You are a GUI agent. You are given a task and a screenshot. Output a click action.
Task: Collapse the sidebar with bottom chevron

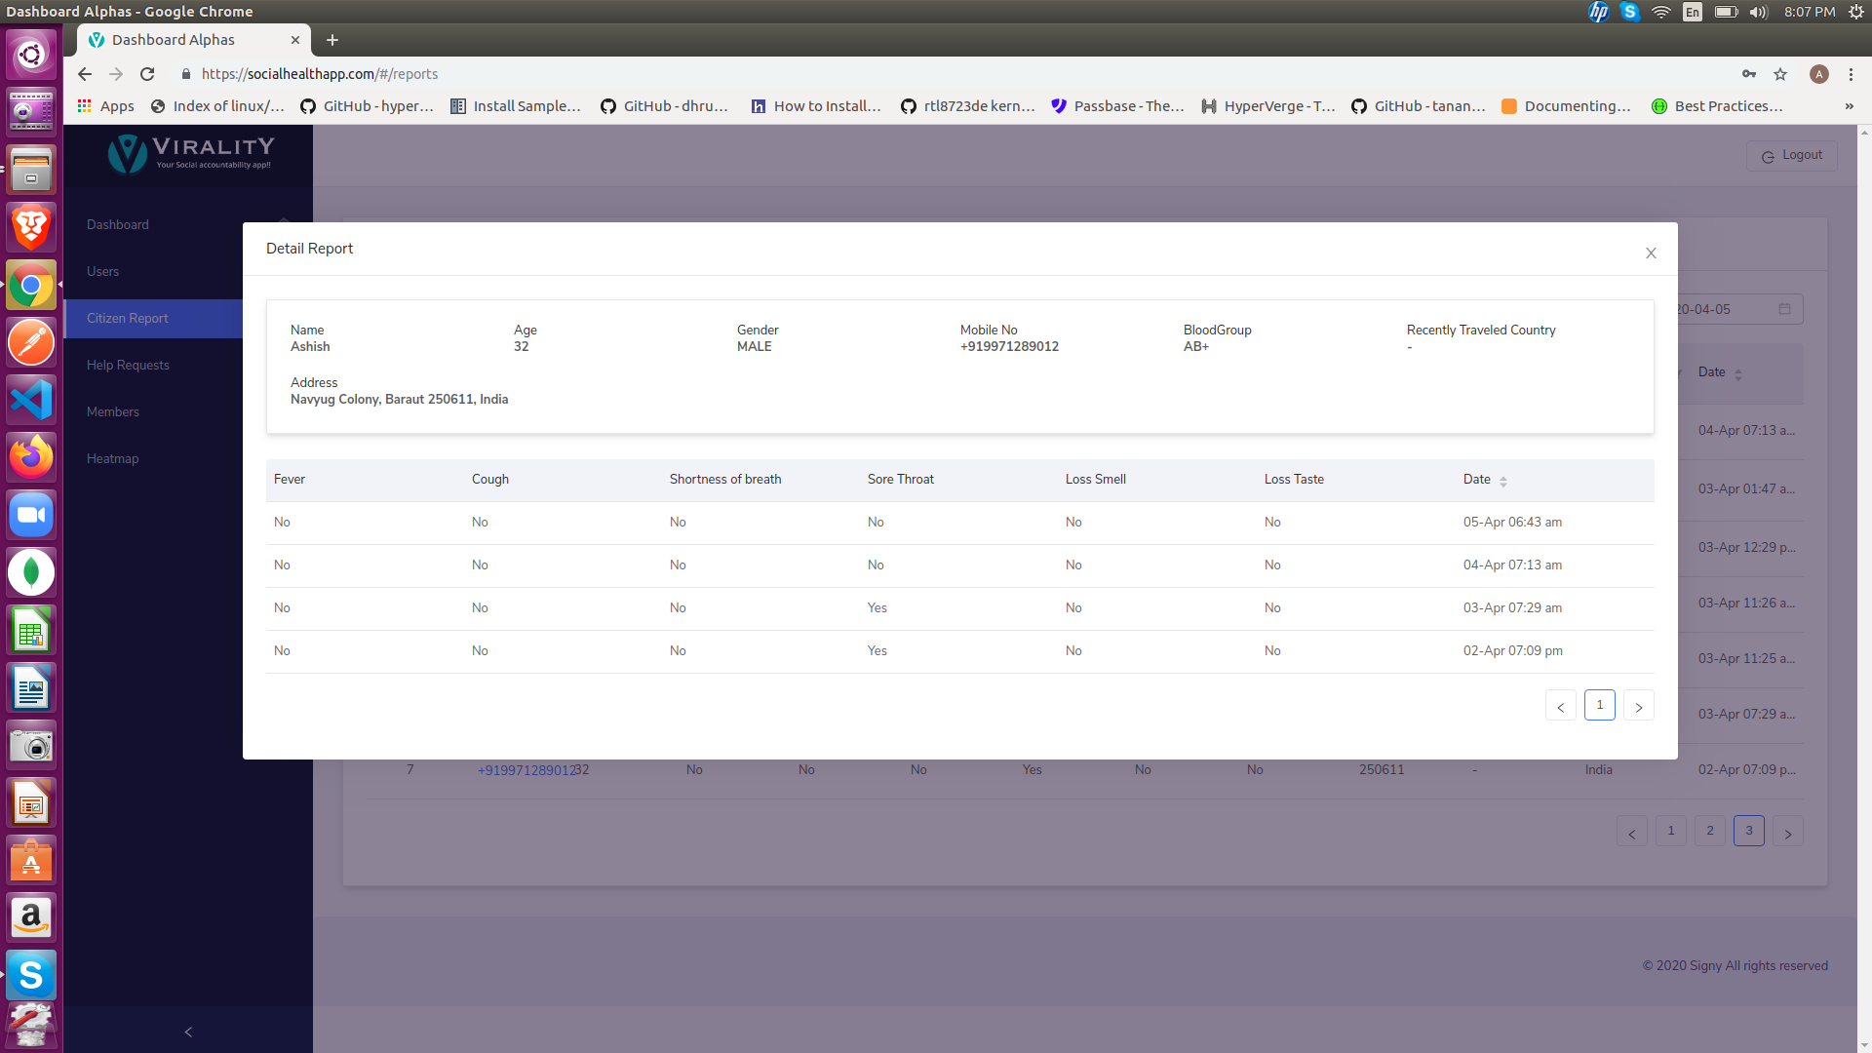[x=188, y=1032]
